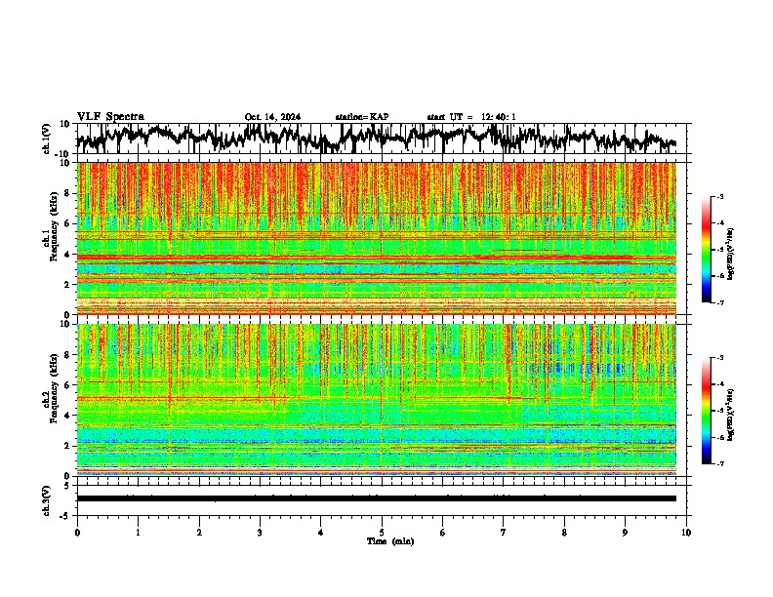The width and height of the screenshot is (773, 597).
Task: Click the log(PSD) label beside ch.2 color bar
Action: click(x=730, y=415)
